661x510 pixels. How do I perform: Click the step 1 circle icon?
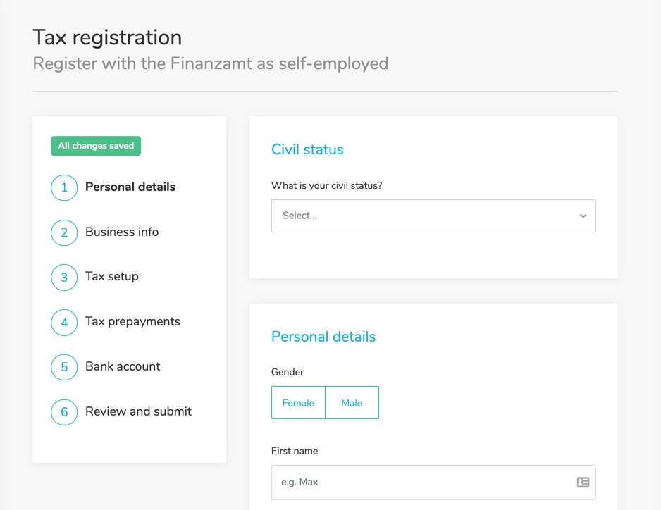coord(64,187)
